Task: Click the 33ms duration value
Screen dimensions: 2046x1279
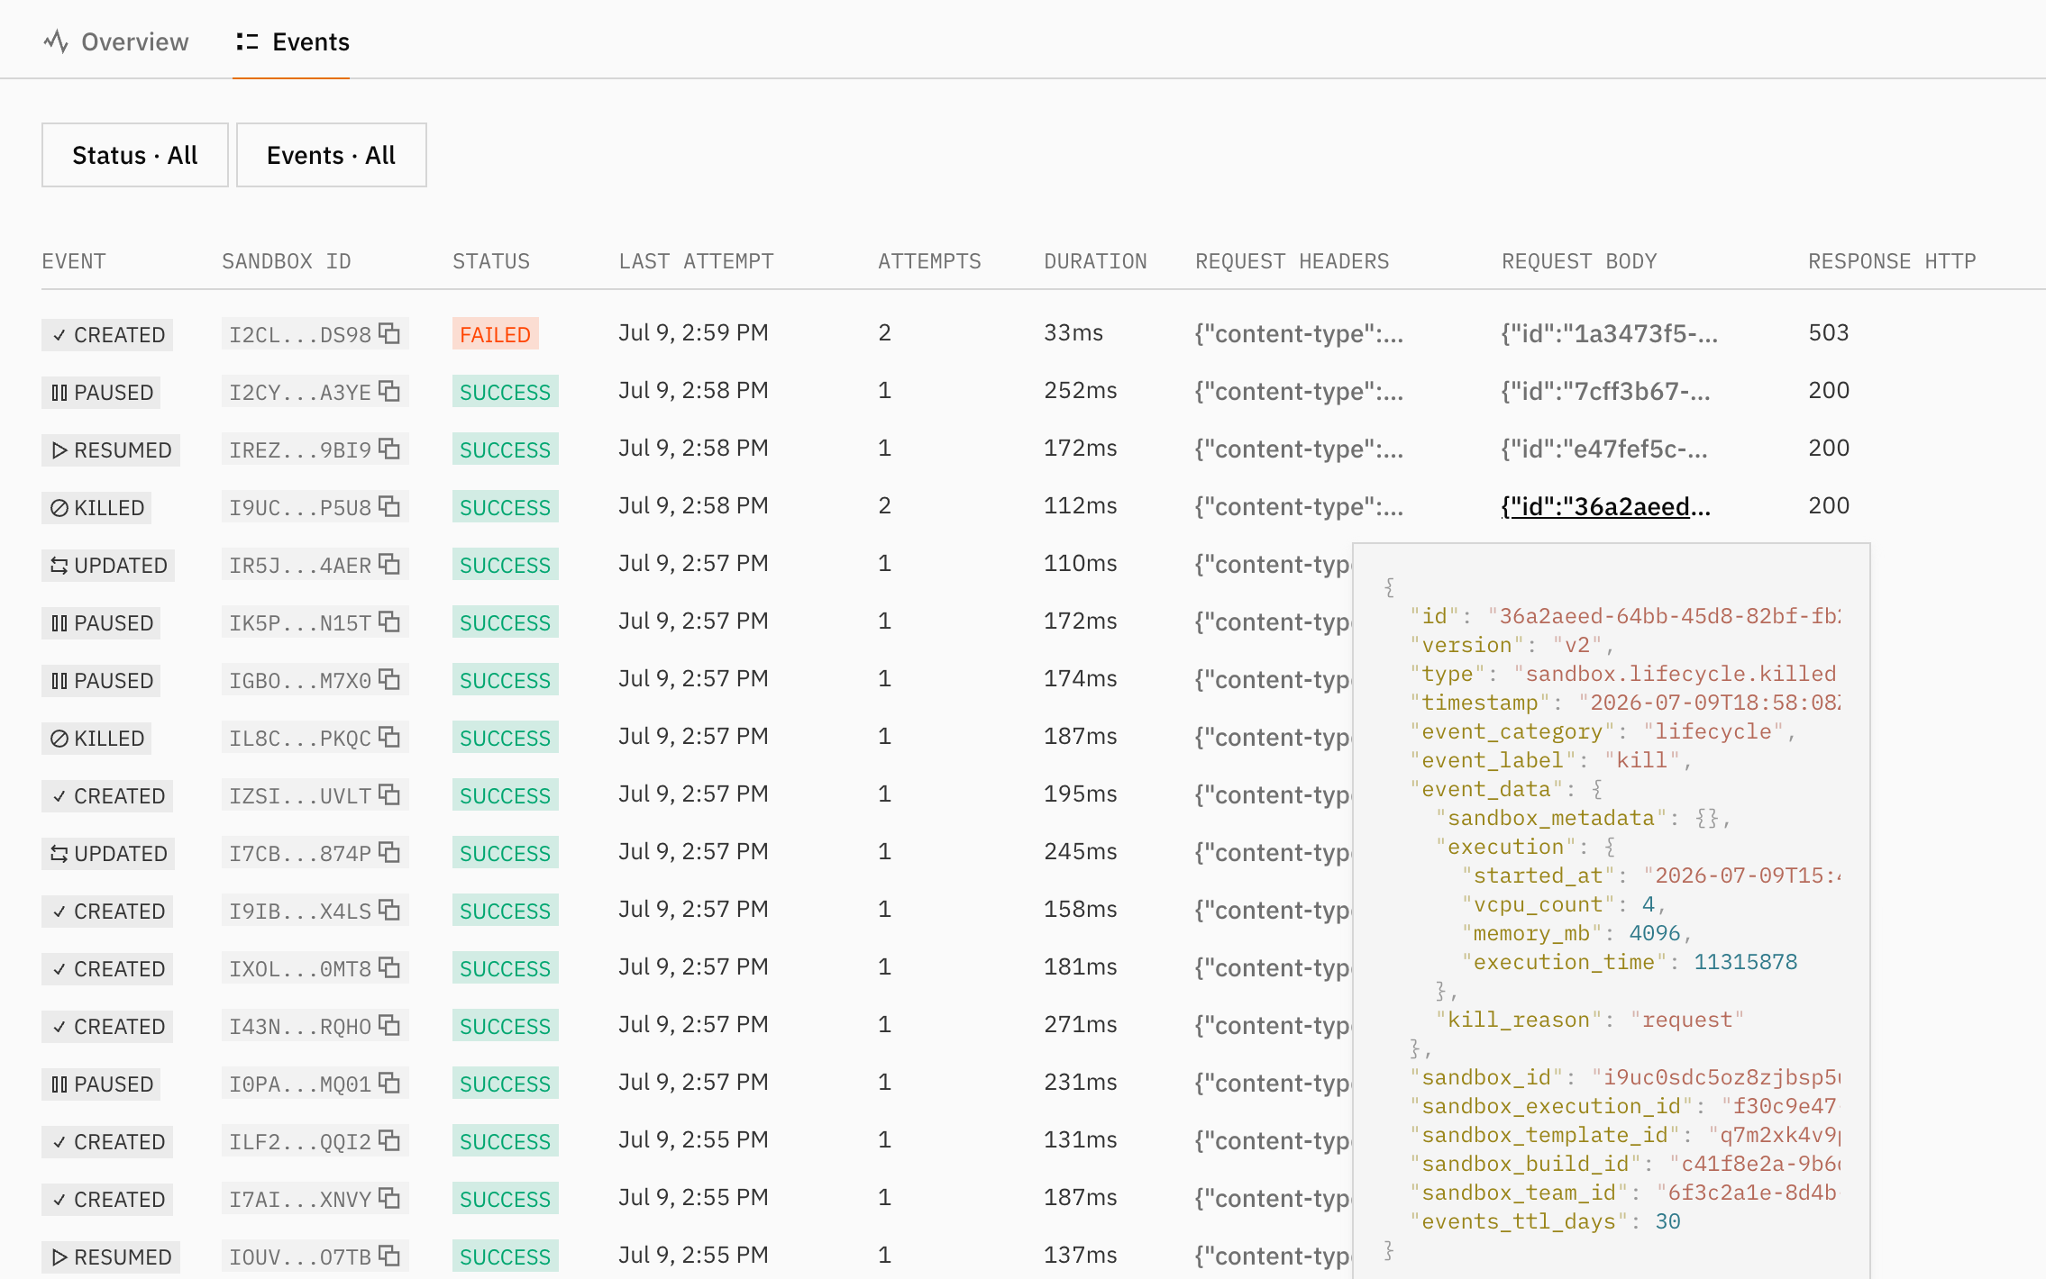Action: click(1073, 333)
